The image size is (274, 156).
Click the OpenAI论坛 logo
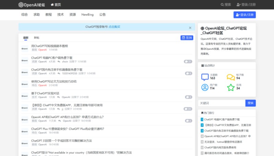coord(32,5)
